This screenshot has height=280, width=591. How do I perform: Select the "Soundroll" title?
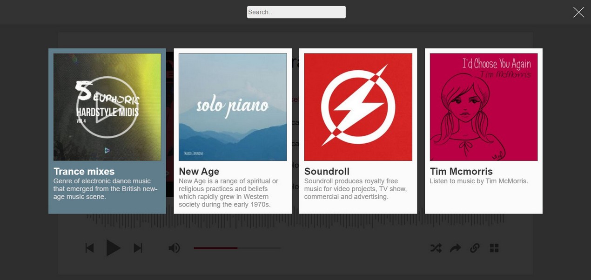[x=327, y=171]
